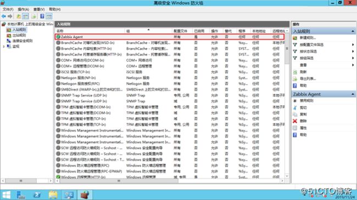This screenshot has height=200, width=357.
Task: Select the root node 本地计算机 上的高级安全 Windows
Action: 30,24
